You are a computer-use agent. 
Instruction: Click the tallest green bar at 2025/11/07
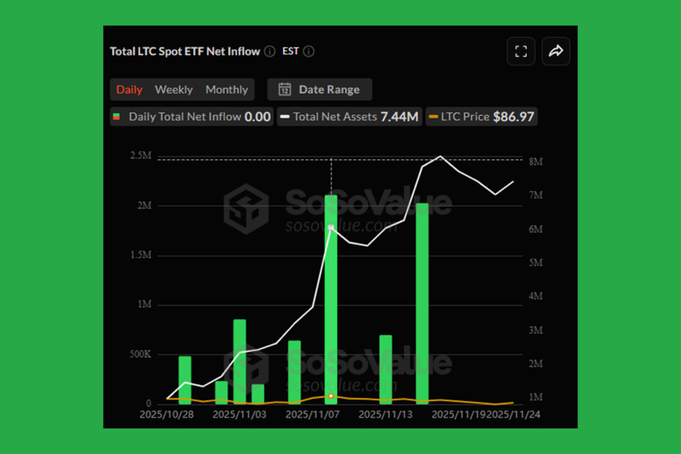pyautogui.click(x=331, y=299)
